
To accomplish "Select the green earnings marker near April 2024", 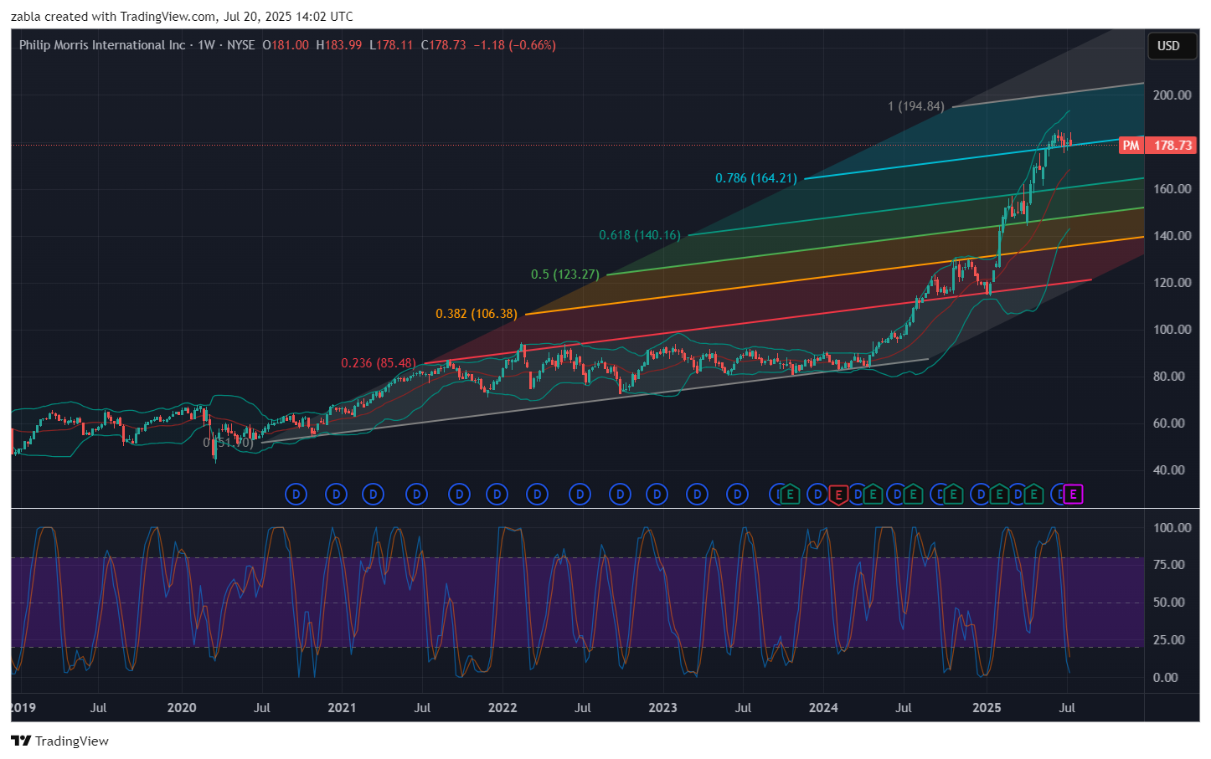I will point(873,494).
